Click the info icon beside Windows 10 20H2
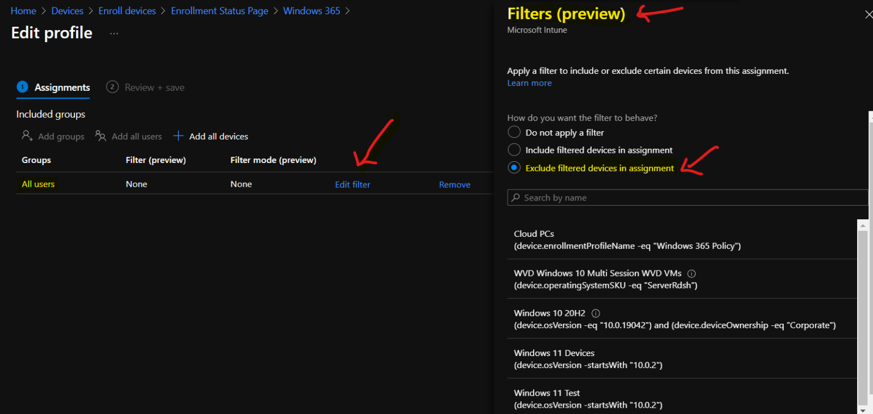This screenshot has height=414, width=873. coord(595,312)
